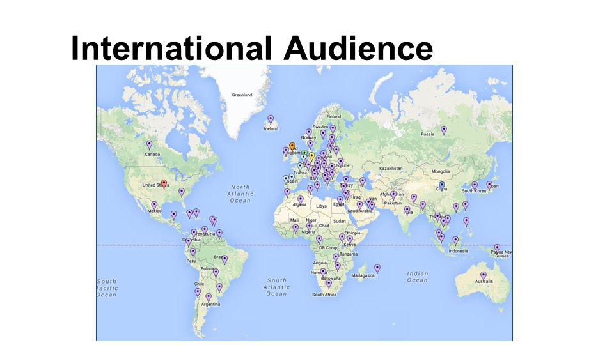Screen dimensions: 614x345
Task: Select the Nigeria label
Action: pos(308,232)
